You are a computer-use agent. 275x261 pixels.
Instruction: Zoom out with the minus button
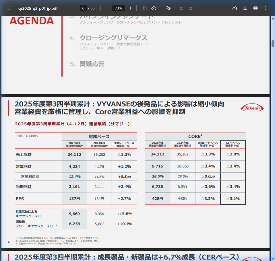click(106, 8)
